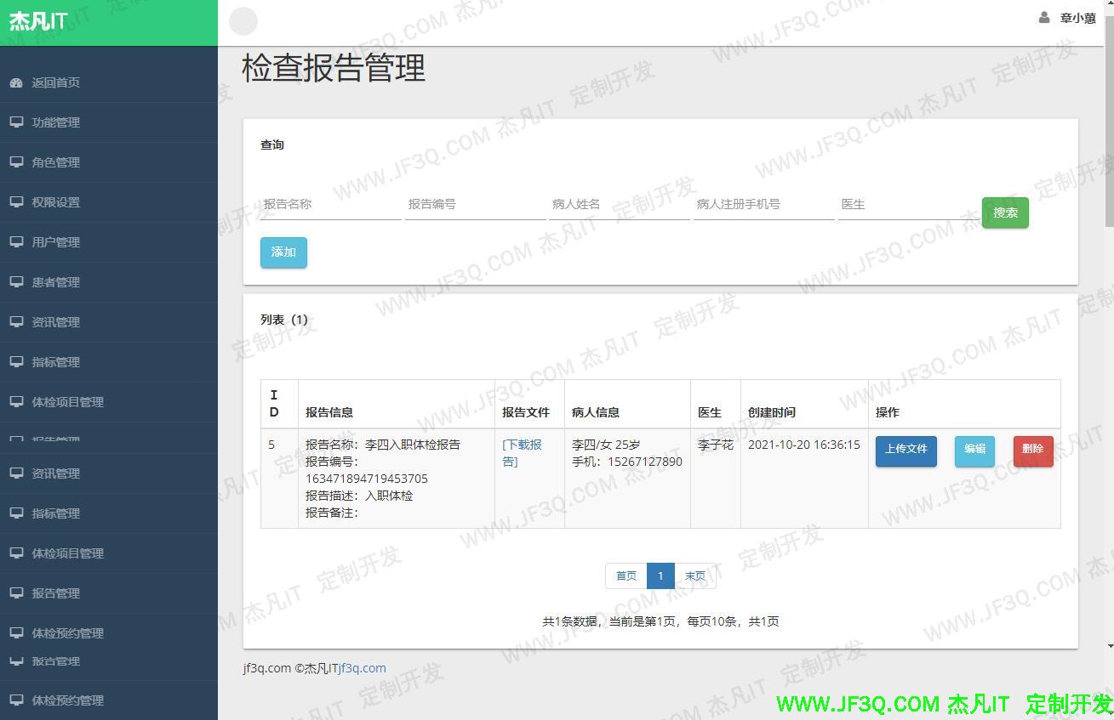
Task: Click the 编辑 edit button
Action: point(974,451)
